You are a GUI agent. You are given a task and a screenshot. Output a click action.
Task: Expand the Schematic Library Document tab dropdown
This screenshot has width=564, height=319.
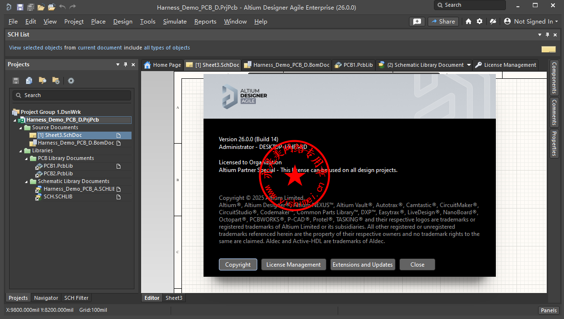468,65
